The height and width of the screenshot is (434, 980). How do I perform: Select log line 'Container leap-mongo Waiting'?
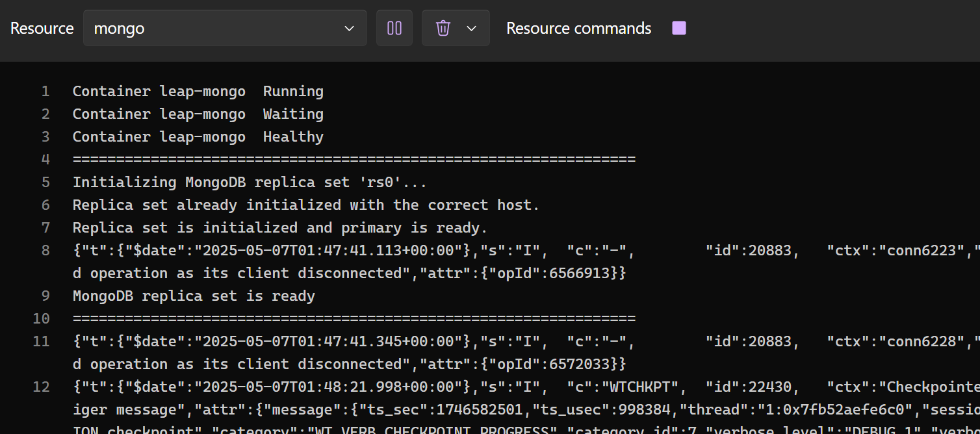pos(198,114)
